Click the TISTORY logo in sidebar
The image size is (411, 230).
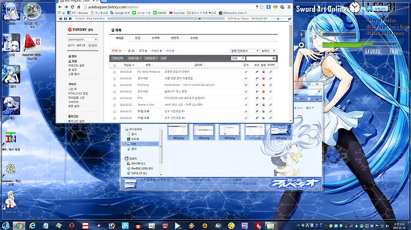click(x=80, y=30)
